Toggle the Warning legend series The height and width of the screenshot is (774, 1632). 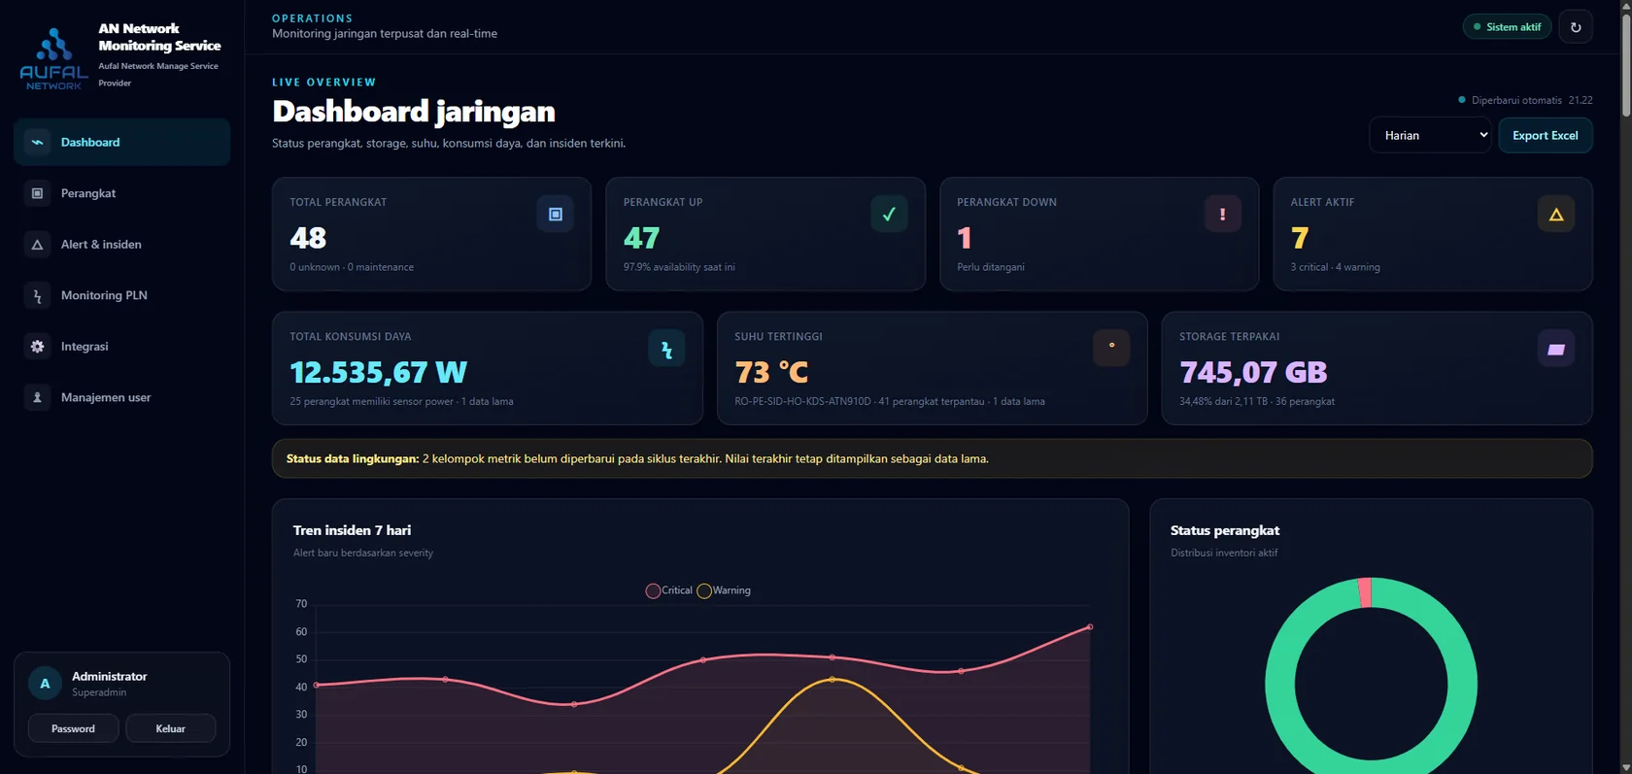(x=724, y=590)
